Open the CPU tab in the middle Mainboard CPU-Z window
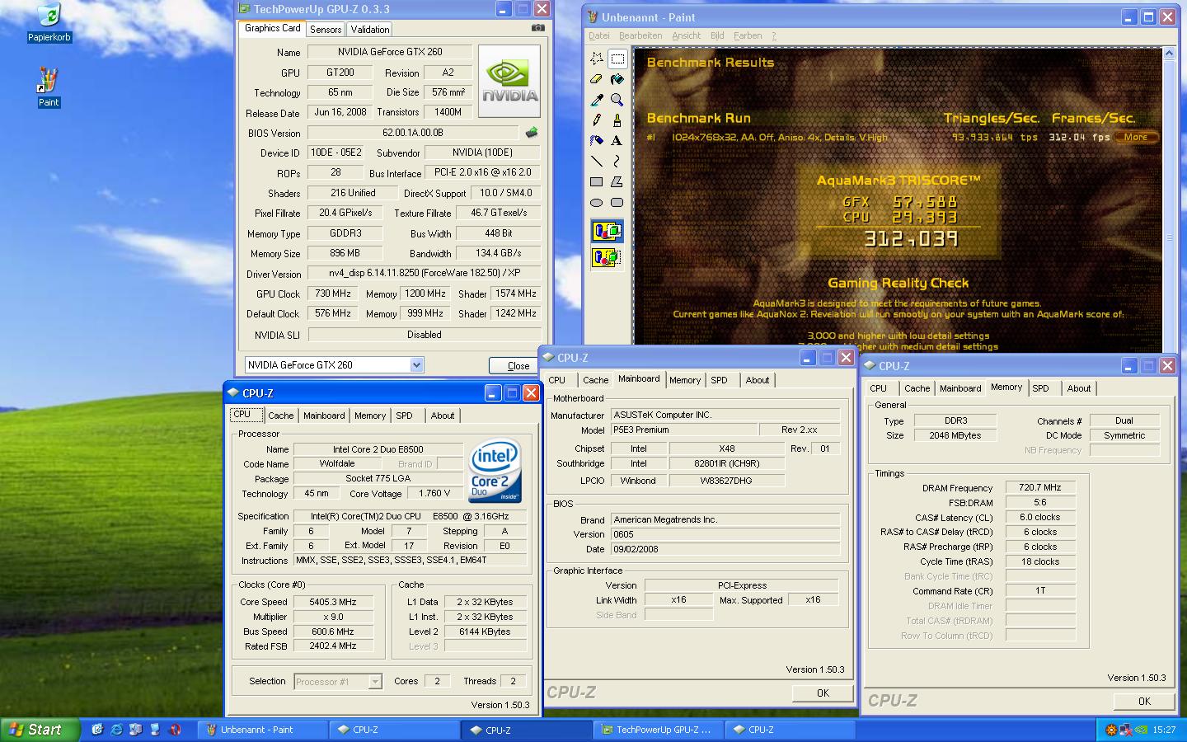This screenshot has height=742, width=1187. [x=557, y=380]
